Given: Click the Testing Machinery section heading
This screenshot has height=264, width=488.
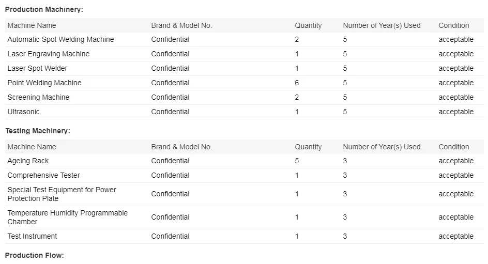Looking at the screenshot, I should (38, 131).
